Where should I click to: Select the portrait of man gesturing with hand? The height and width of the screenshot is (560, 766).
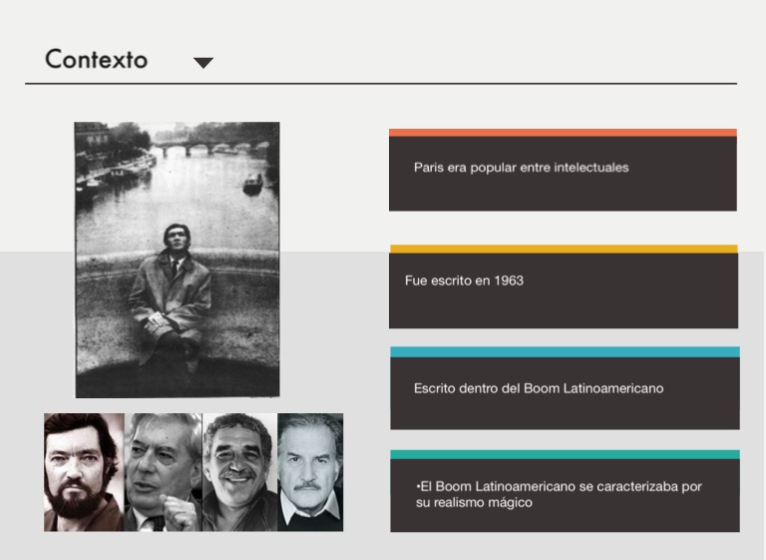tap(163, 471)
